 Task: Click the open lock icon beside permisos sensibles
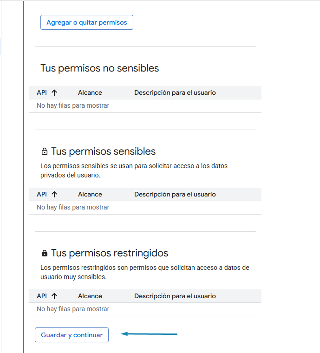(x=45, y=151)
